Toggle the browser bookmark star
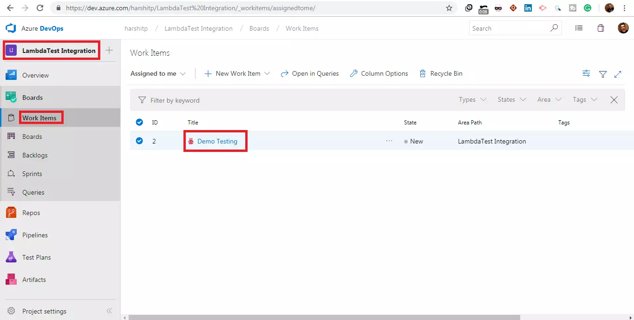634x320 pixels. click(449, 8)
